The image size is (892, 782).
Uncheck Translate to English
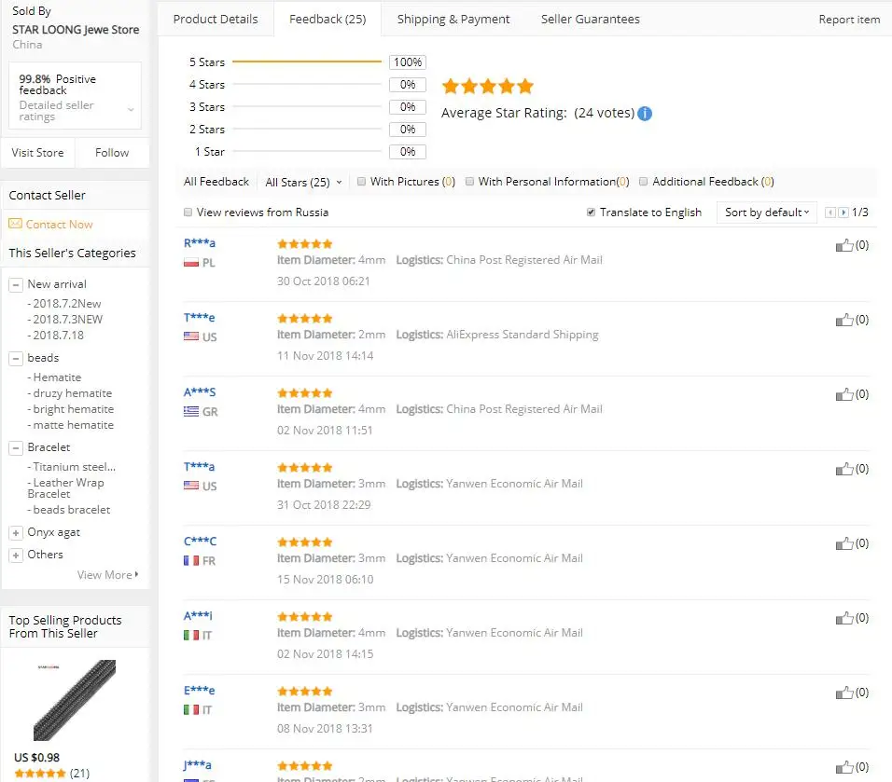tap(591, 213)
